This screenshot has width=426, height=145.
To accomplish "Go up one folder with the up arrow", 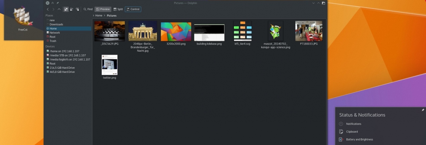I will 59,9.
